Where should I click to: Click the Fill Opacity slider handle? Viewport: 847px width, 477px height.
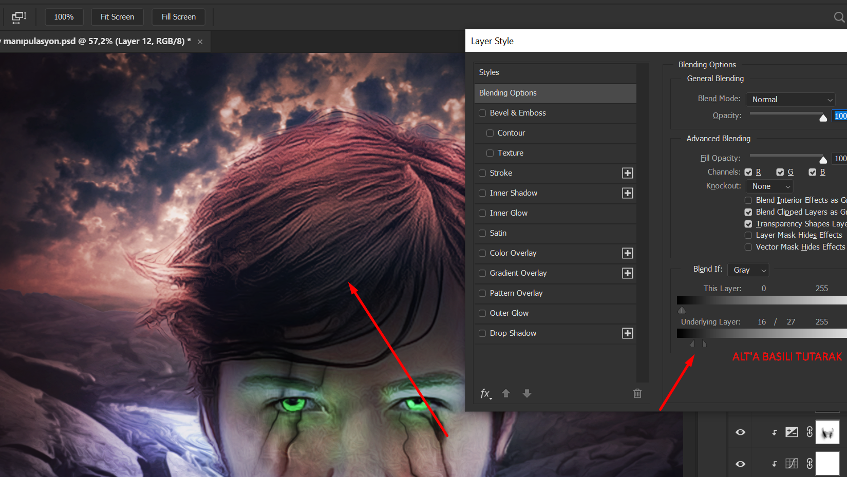tap(823, 160)
